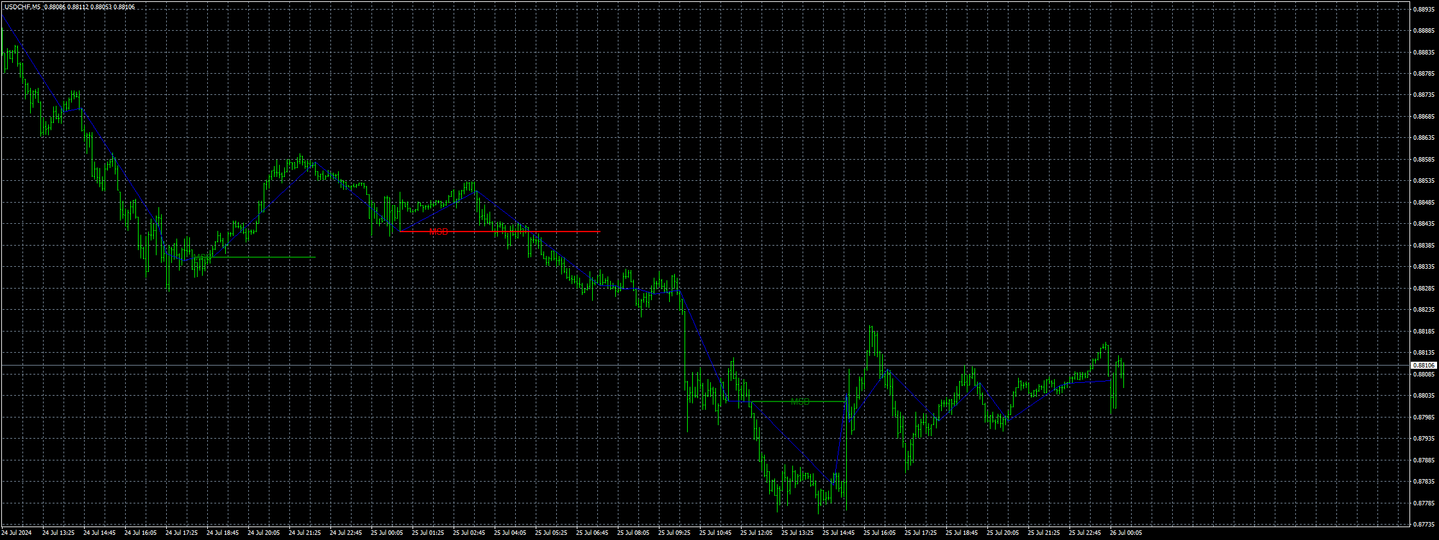Click time label 25 Jul 17:25
The height and width of the screenshot is (540, 1439).
(921, 533)
